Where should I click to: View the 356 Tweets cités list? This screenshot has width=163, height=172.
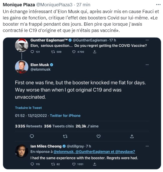[x=59, y=126]
